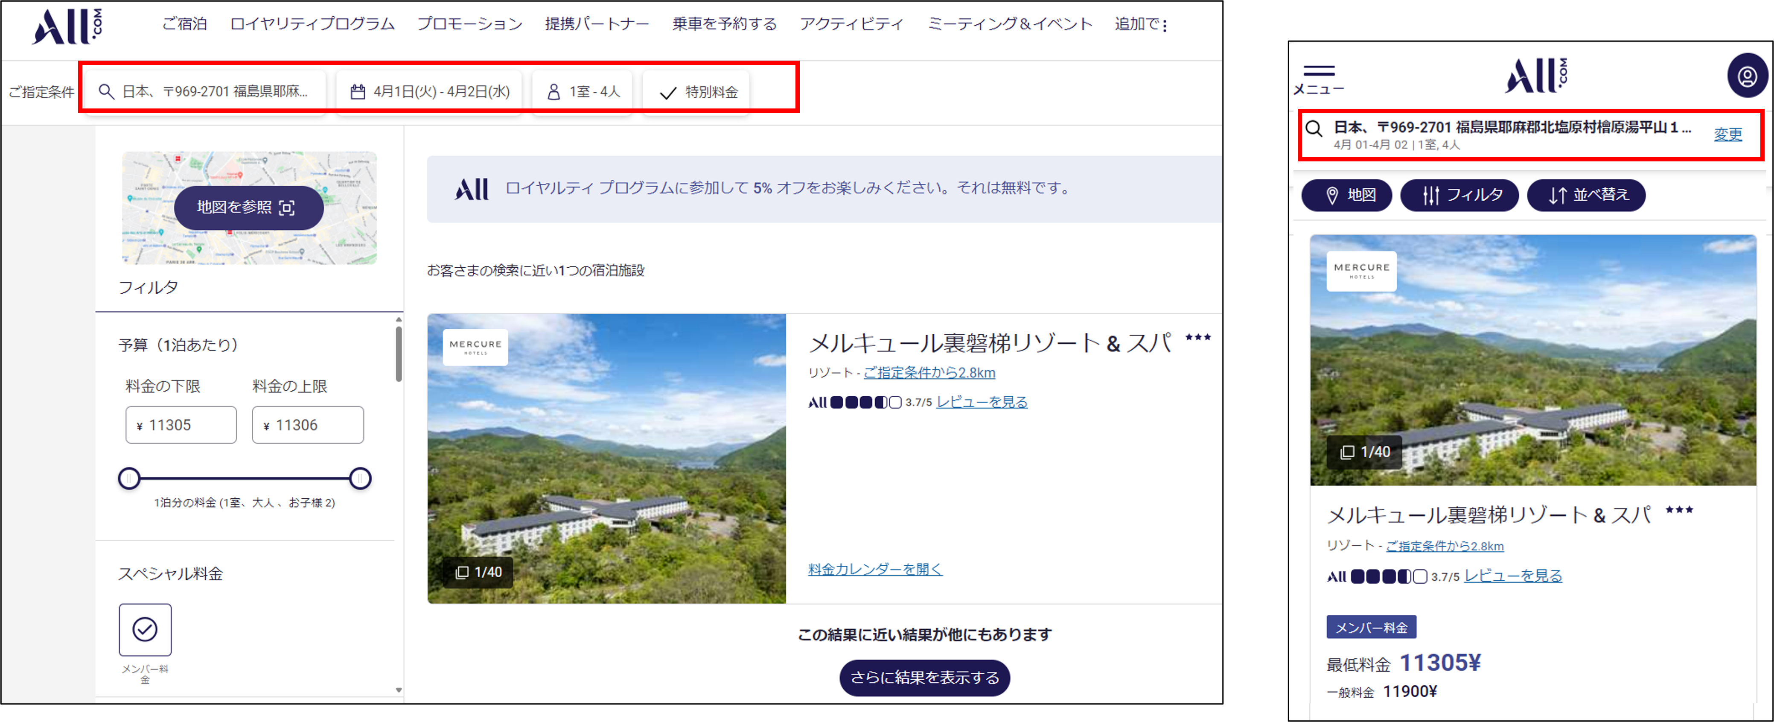The image size is (1774, 722).
Task: Click the 1/40 photo counter on desktop image
Action: click(x=479, y=572)
